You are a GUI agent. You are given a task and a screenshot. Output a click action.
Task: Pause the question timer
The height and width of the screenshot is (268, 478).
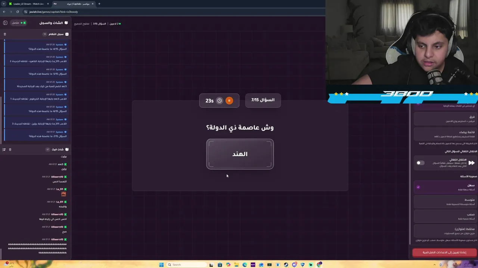pos(229,100)
